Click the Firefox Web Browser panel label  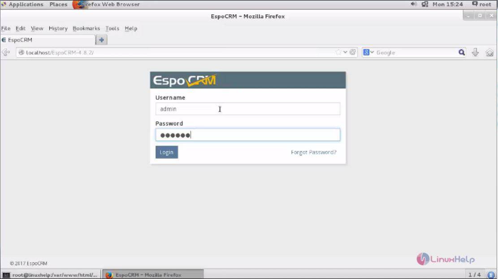(x=110, y=4)
